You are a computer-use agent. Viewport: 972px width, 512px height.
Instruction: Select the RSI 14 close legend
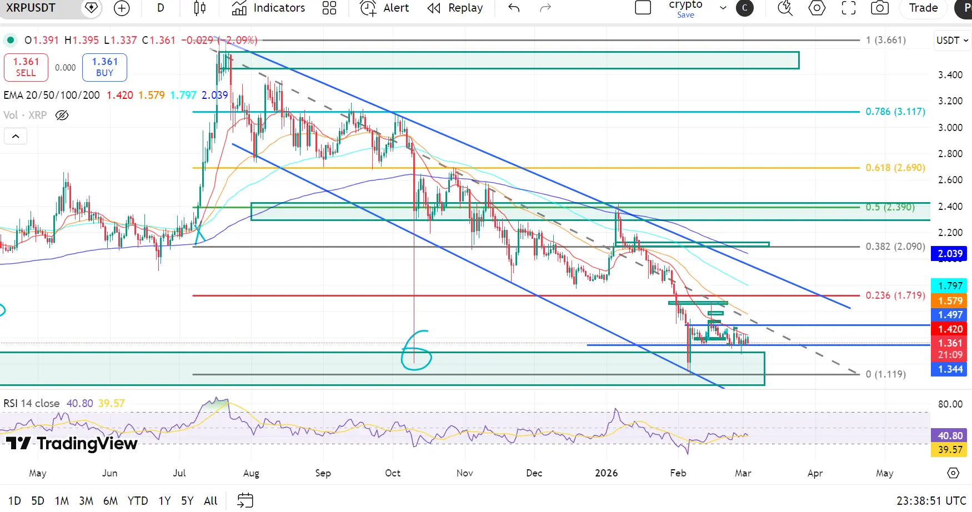coord(32,403)
